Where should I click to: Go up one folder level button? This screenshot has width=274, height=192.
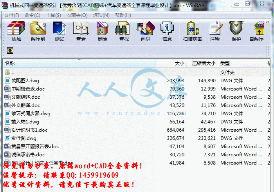click(x=10, y=51)
